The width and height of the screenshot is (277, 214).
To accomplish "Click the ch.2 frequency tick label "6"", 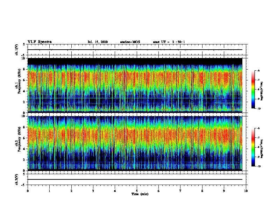I will [x=24, y=138].
